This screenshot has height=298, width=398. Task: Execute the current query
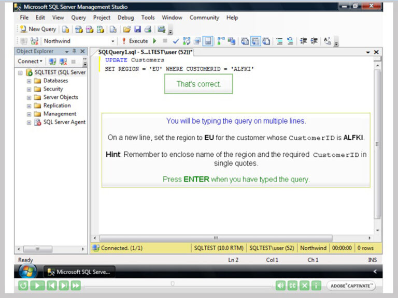[135, 41]
